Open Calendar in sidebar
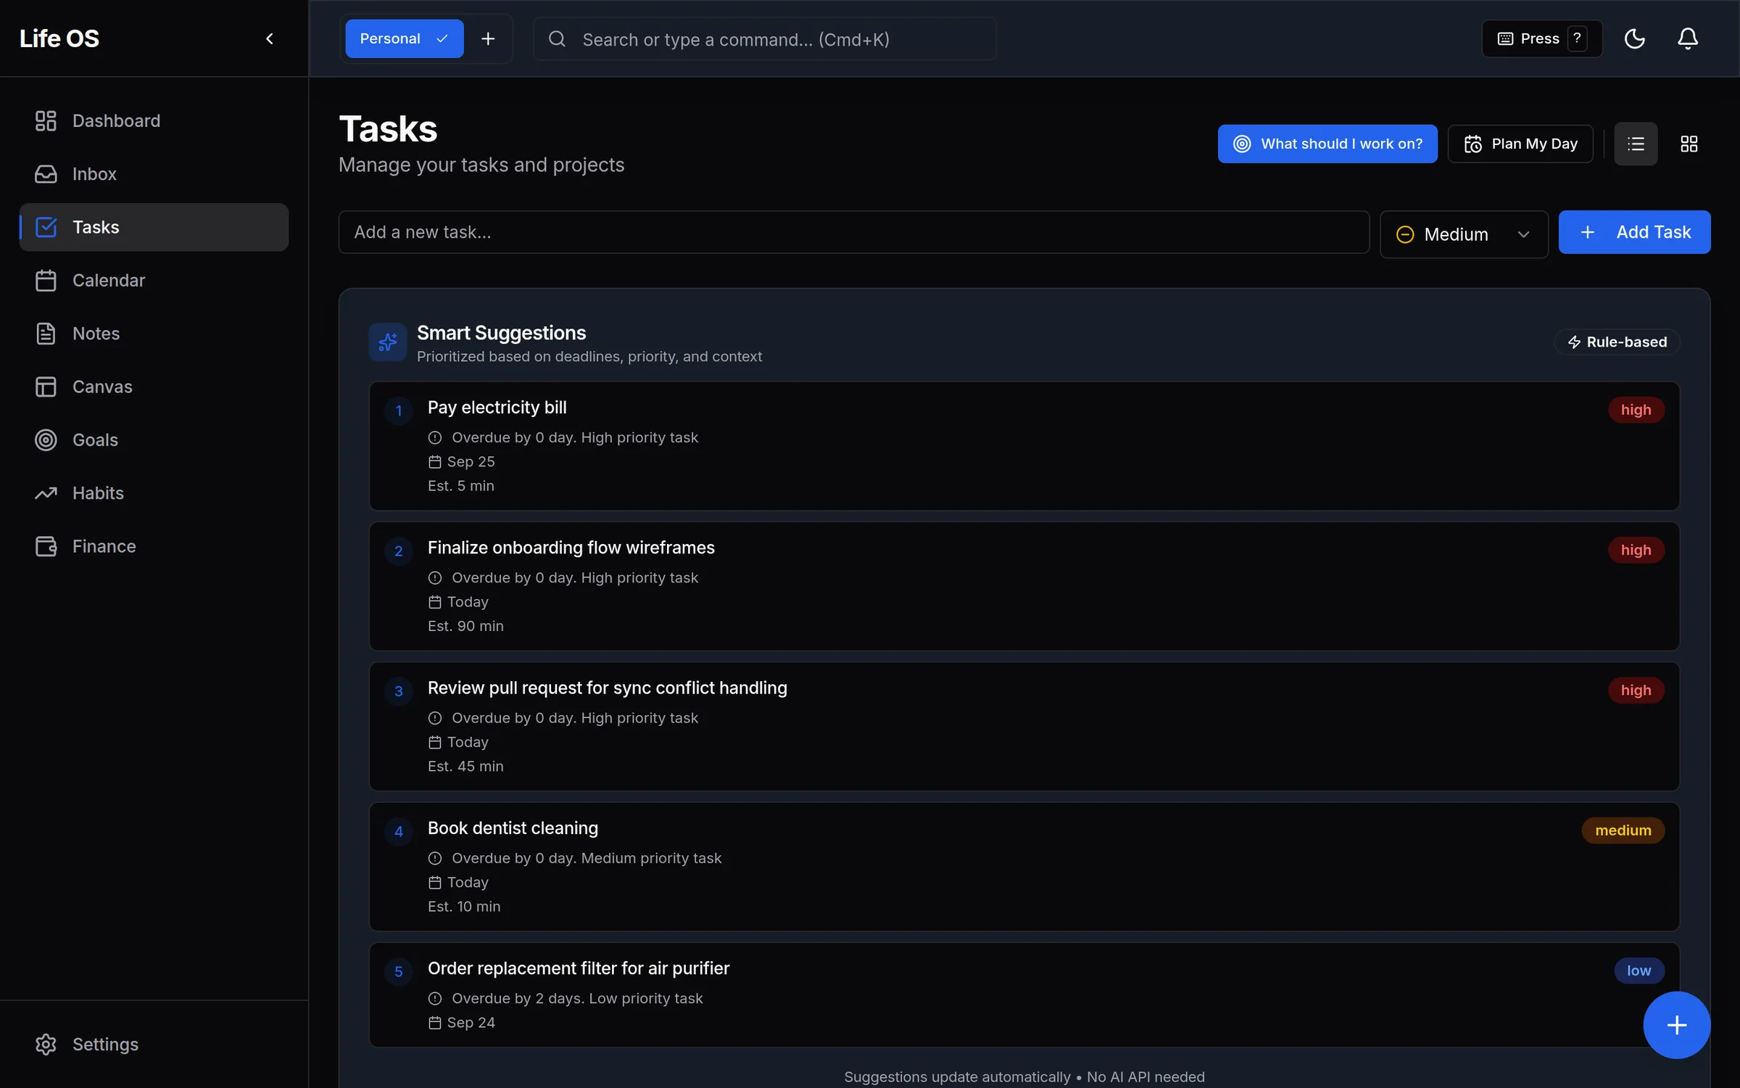Screen dimensions: 1740x1088 154,280
